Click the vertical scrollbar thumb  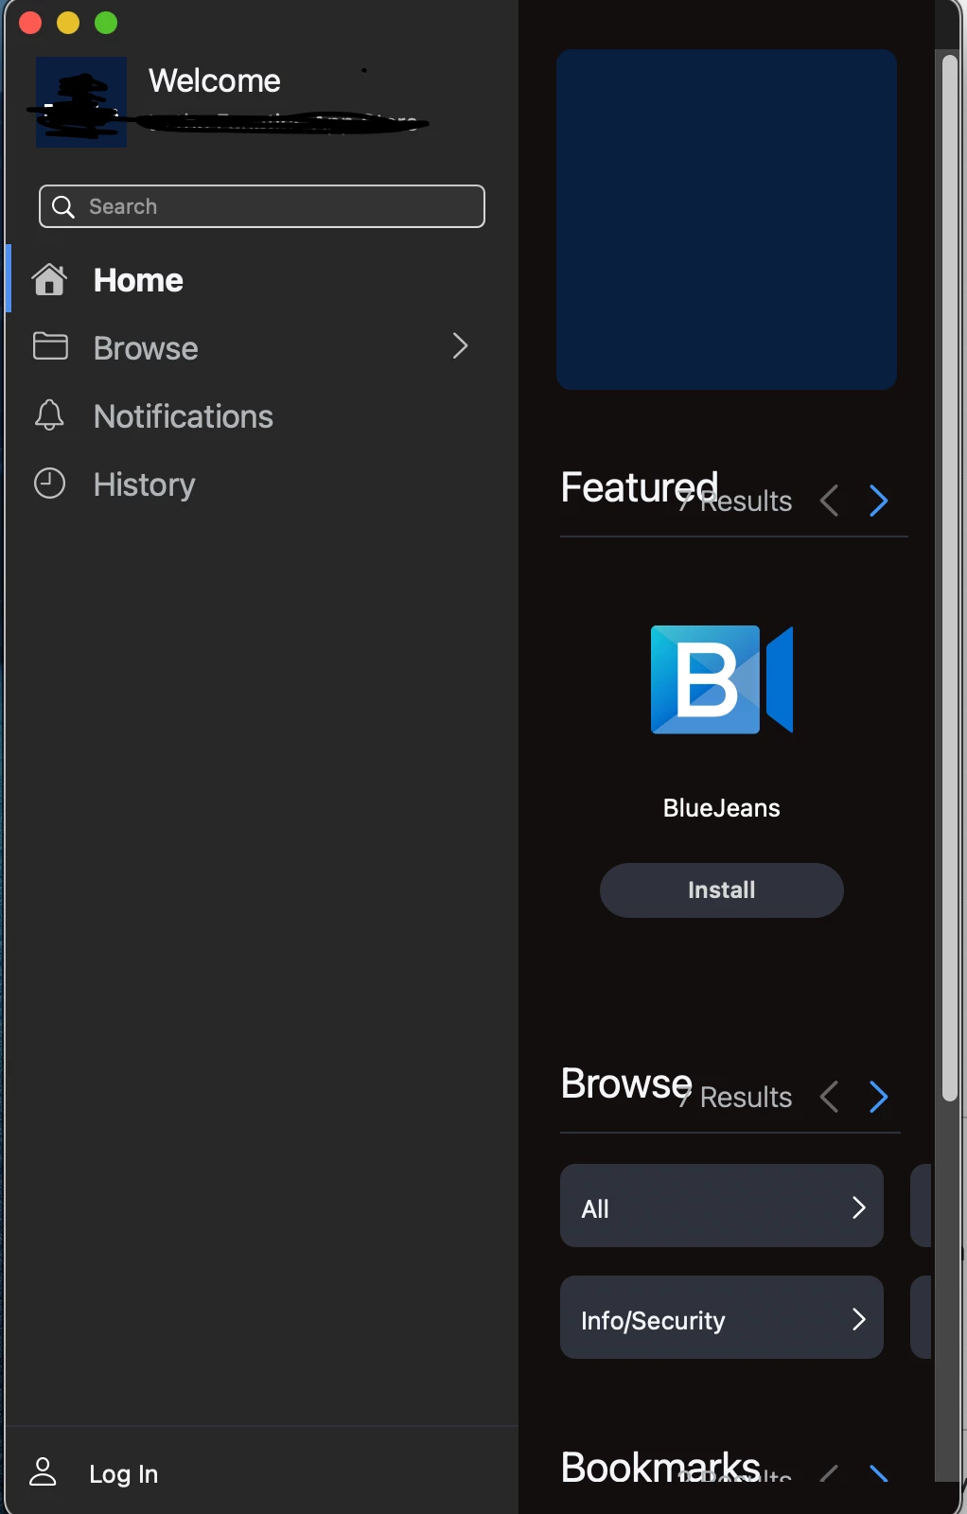[950, 579]
